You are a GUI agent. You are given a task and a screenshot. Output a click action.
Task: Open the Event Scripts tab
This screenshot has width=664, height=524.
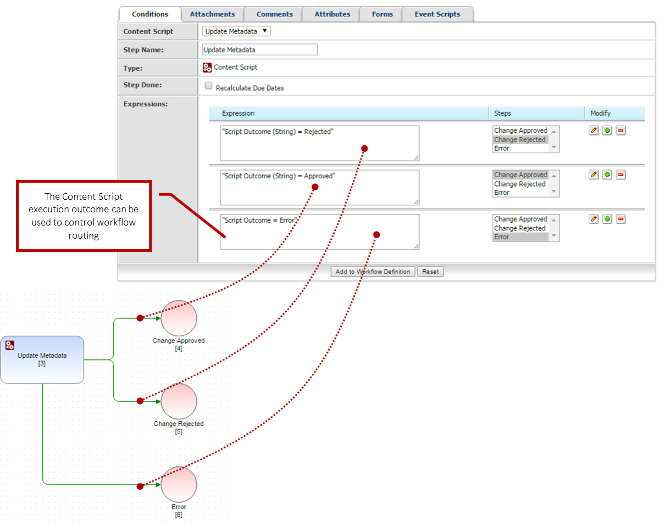[437, 14]
